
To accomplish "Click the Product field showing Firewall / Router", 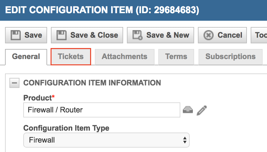I will (102, 110).
